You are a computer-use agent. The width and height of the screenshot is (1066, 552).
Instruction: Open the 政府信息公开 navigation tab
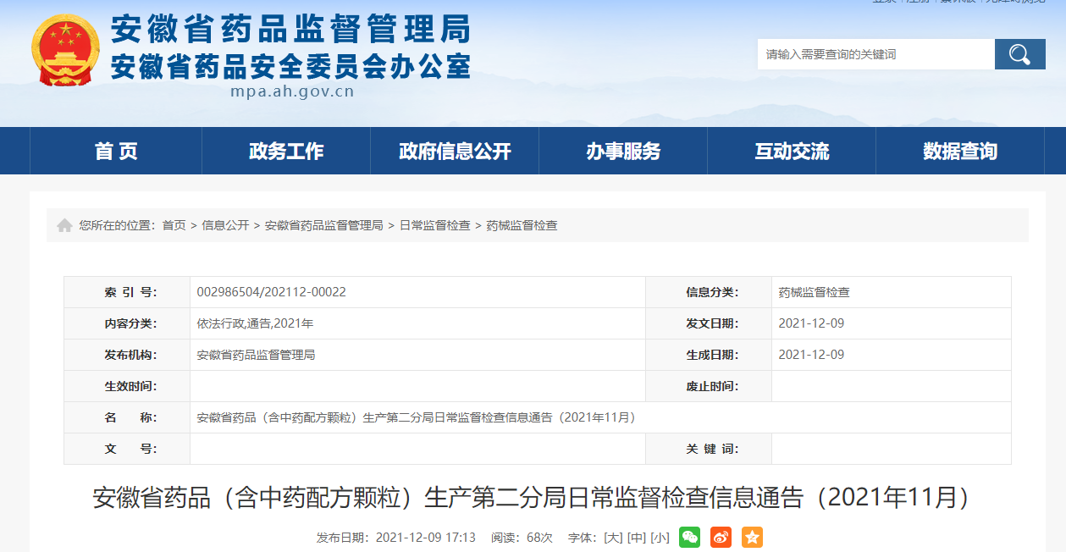(x=455, y=151)
